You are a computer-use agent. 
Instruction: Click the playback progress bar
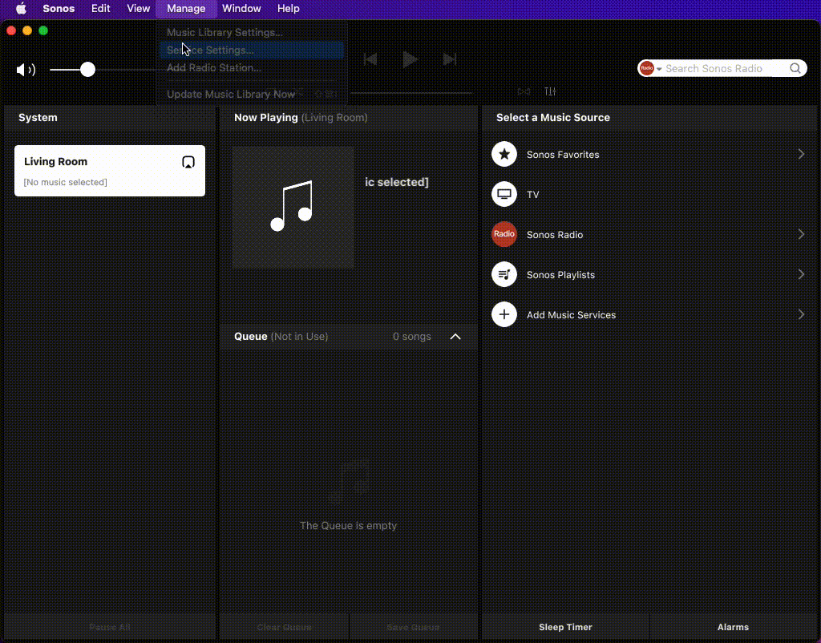point(411,93)
